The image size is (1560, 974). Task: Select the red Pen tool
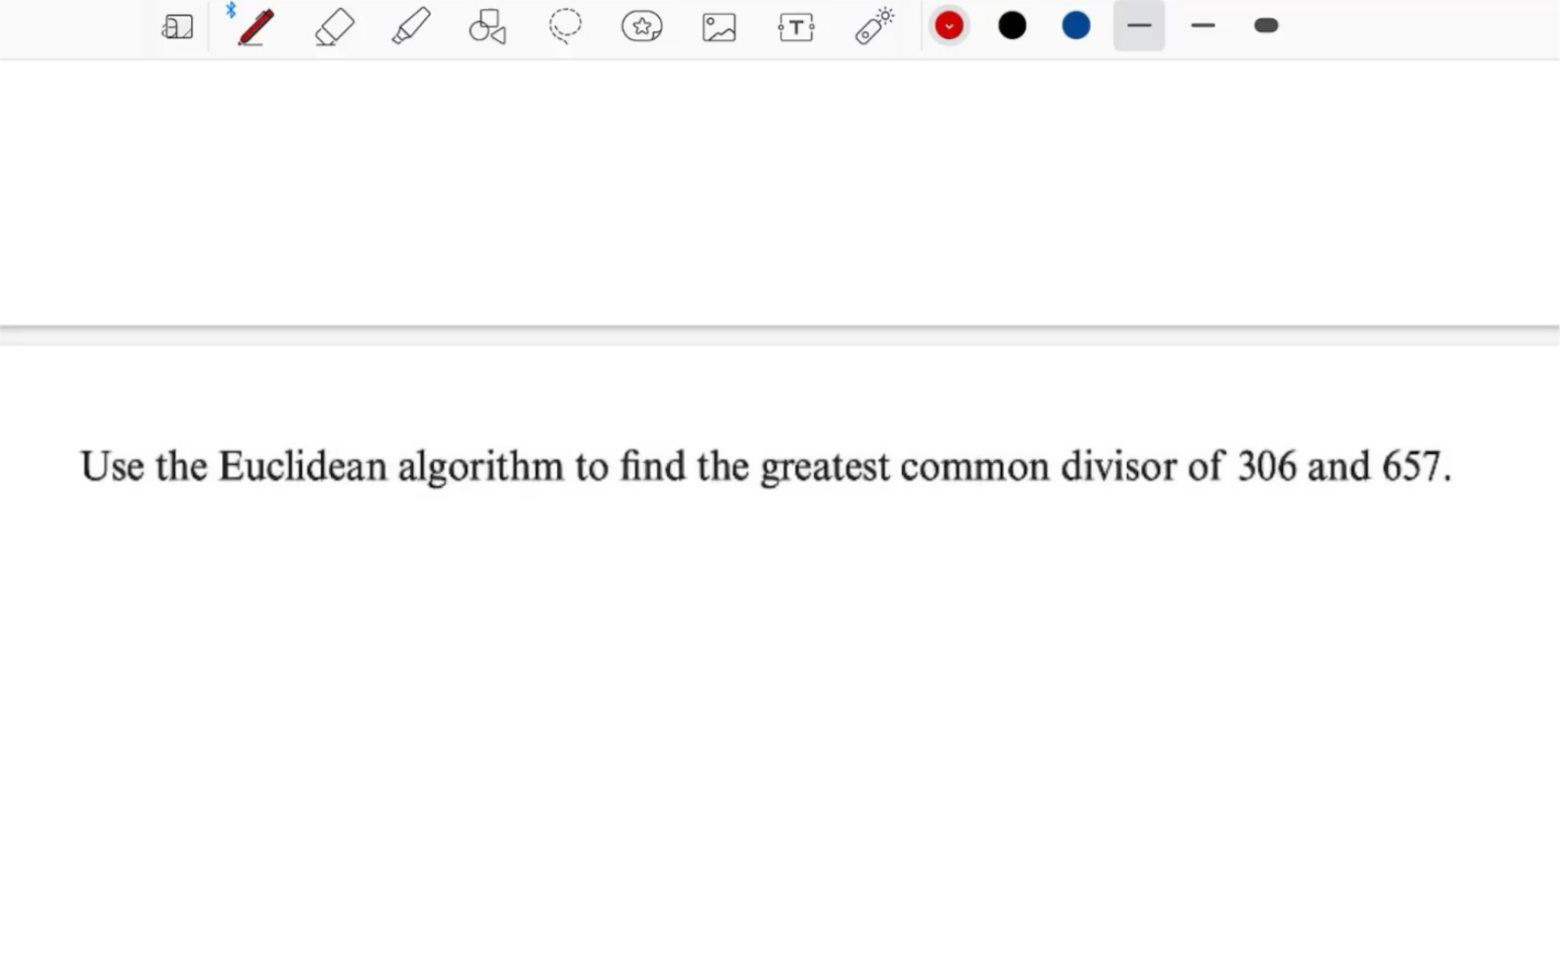[x=256, y=26]
